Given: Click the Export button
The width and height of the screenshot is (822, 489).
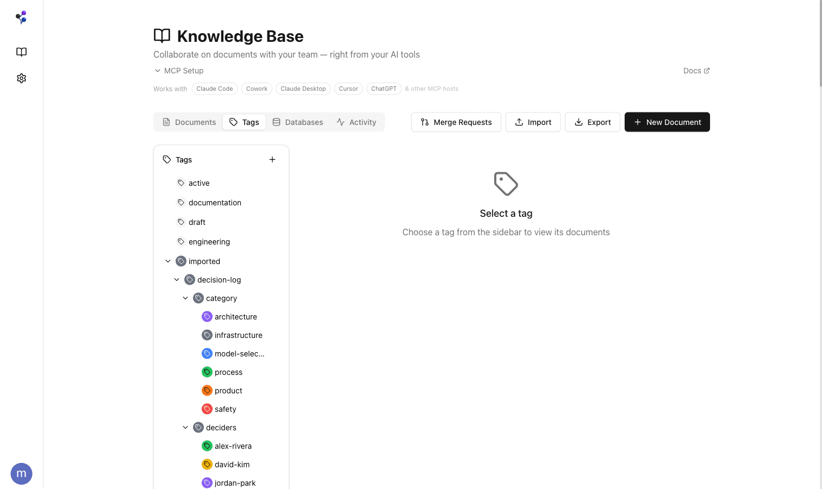Looking at the screenshot, I should tap(592, 122).
